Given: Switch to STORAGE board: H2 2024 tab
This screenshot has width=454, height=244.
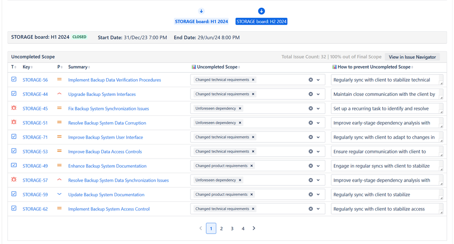Looking at the screenshot, I should coord(261,21).
